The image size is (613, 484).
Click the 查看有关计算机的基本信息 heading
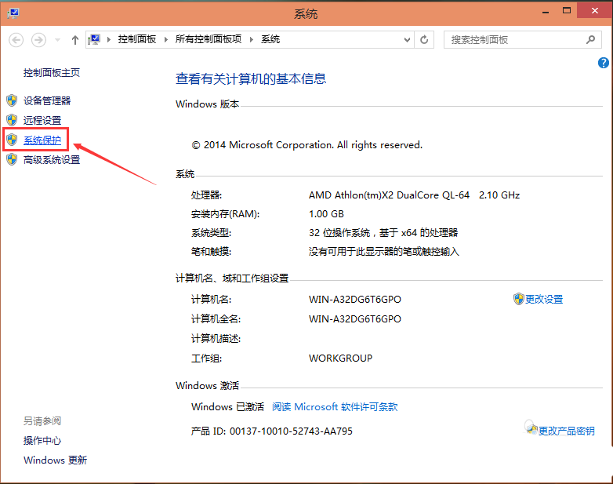[x=251, y=78]
